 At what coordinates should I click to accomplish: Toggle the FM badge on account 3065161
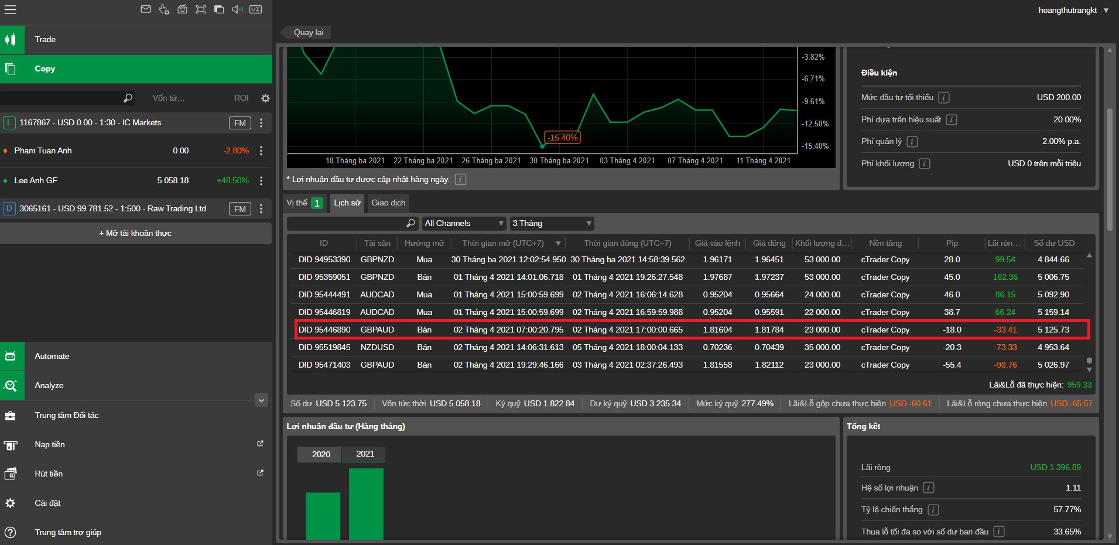coord(239,209)
